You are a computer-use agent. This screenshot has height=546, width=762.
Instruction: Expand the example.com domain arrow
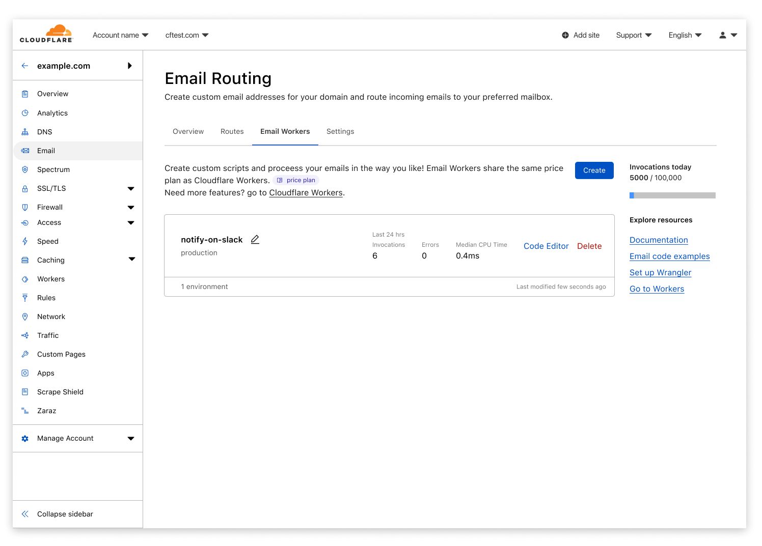tap(130, 66)
